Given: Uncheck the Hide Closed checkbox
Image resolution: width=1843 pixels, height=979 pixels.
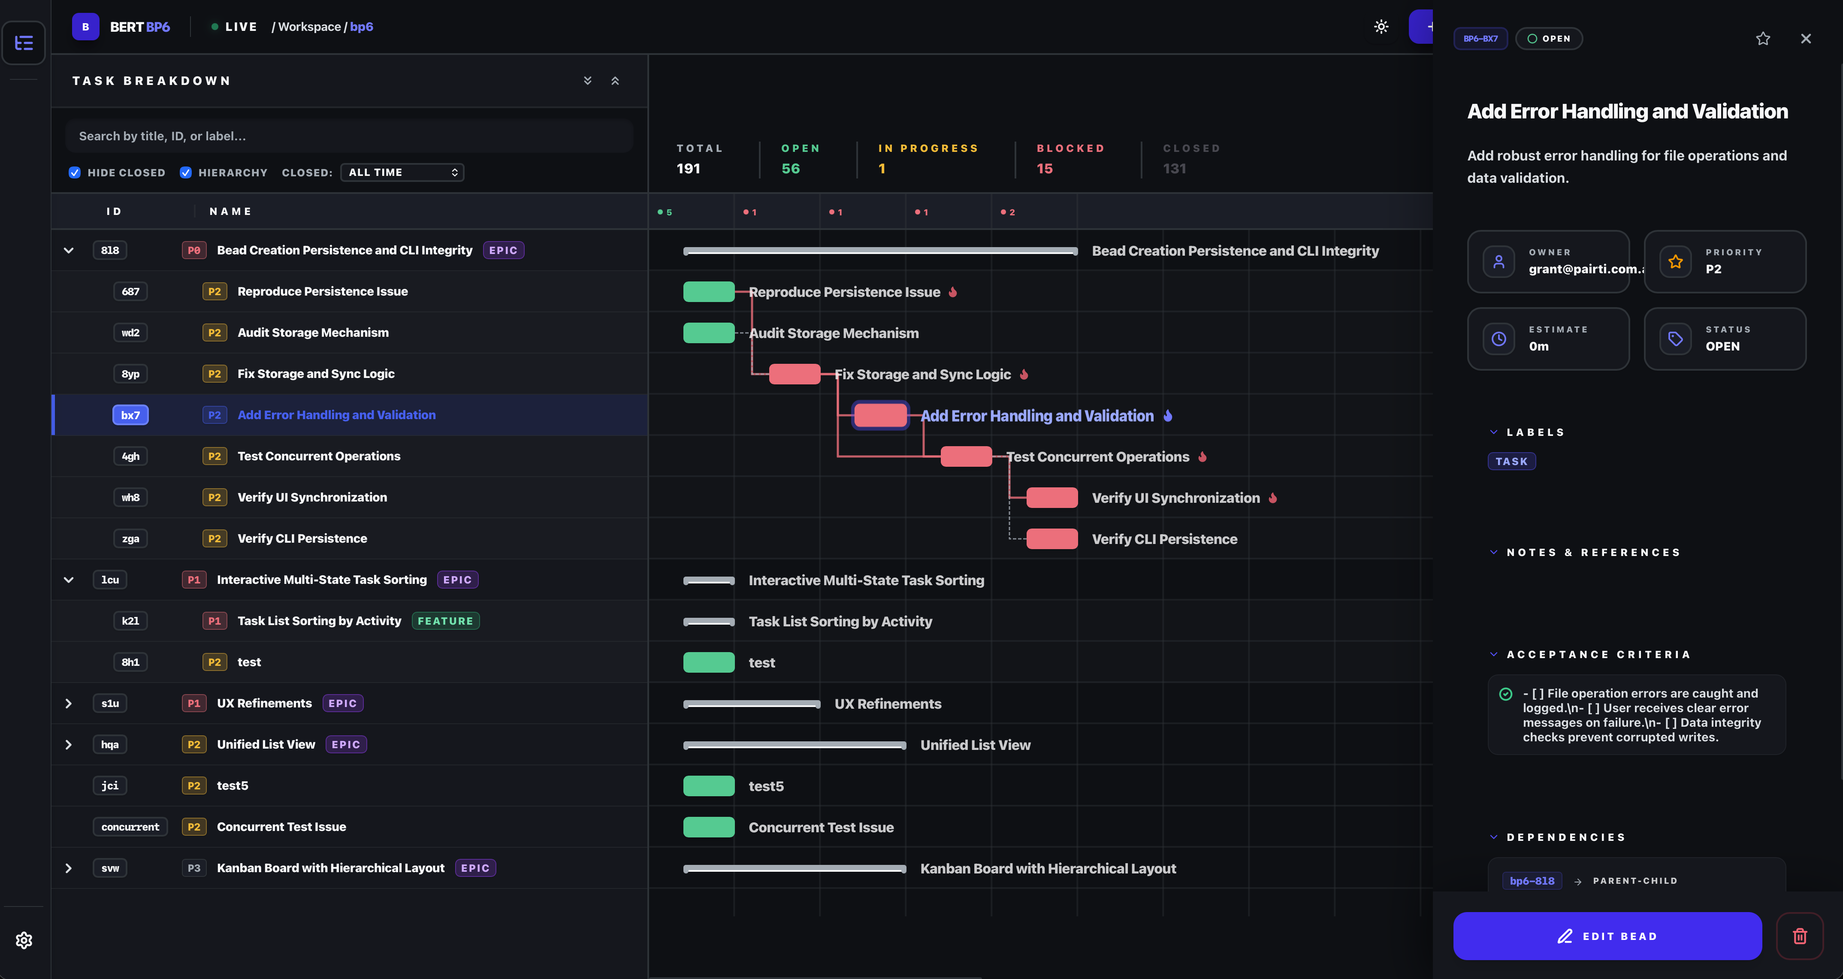Looking at the screenshot, I should click(75, 172).
